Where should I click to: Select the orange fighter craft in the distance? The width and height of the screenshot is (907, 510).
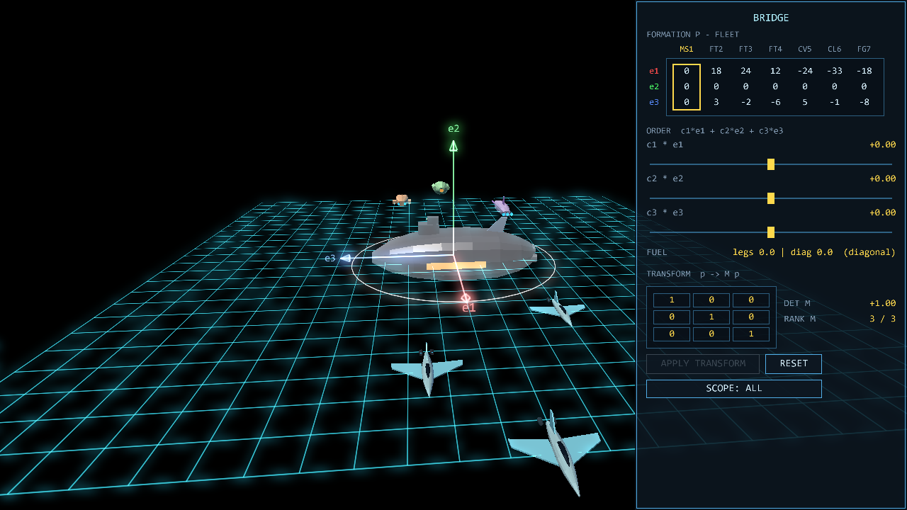[402, 200]
